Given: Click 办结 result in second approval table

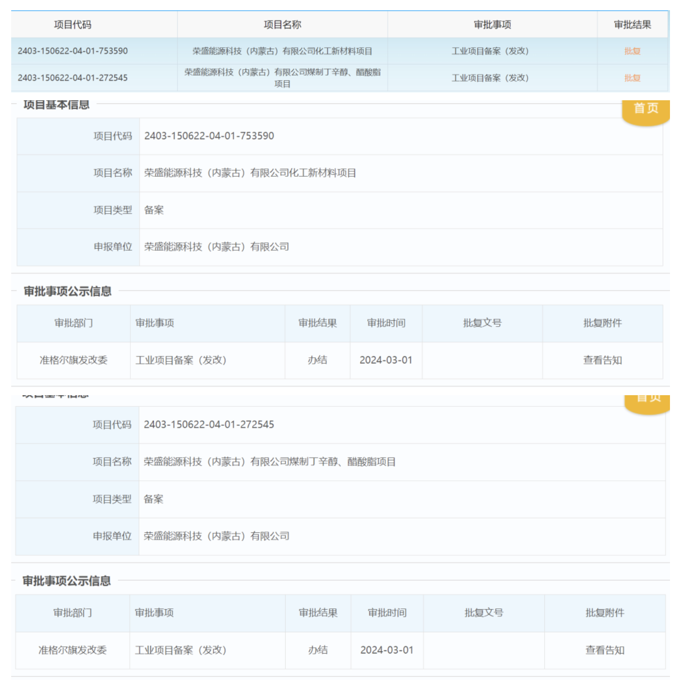Looking at the screenshot, I should click(x=318, y=650).
